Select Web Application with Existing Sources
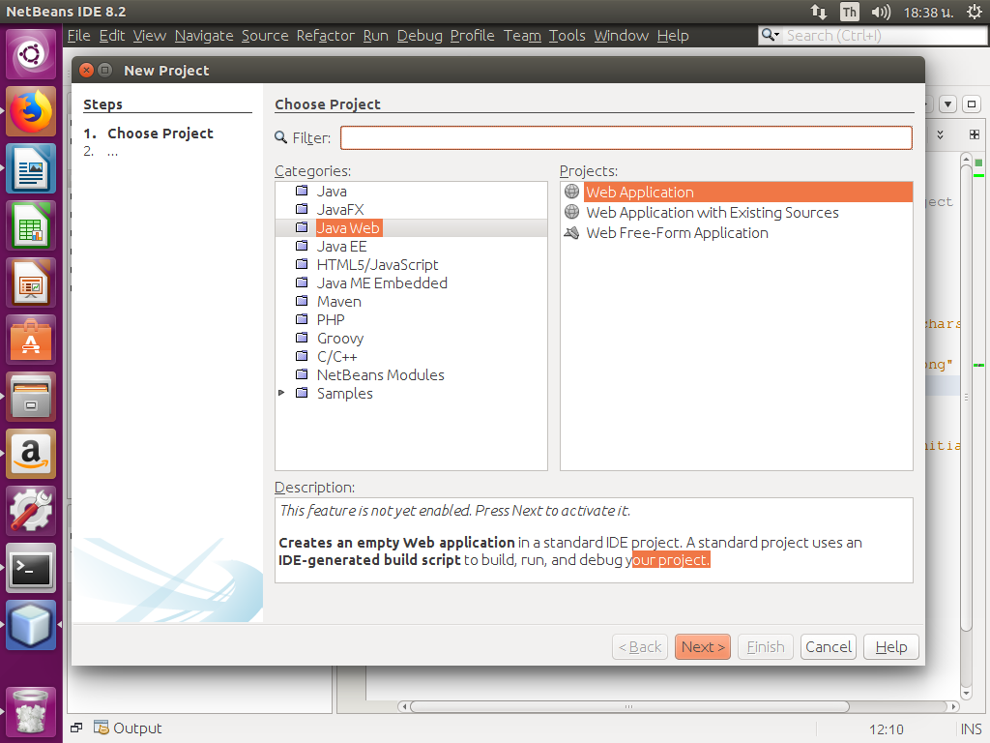This screenshot has width=990, height=743. (713, 212)
